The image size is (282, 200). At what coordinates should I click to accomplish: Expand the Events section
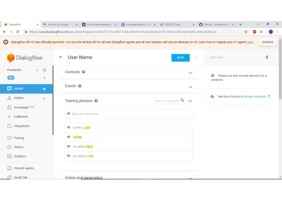(190, 87)
